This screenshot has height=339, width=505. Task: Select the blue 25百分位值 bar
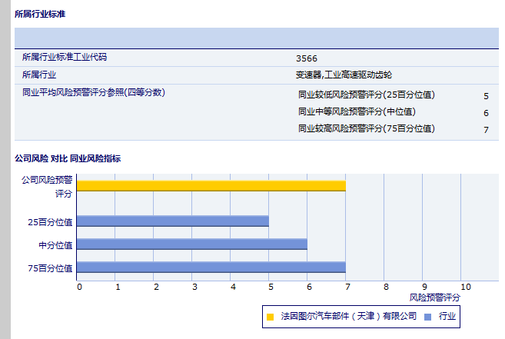pos(173,221)
